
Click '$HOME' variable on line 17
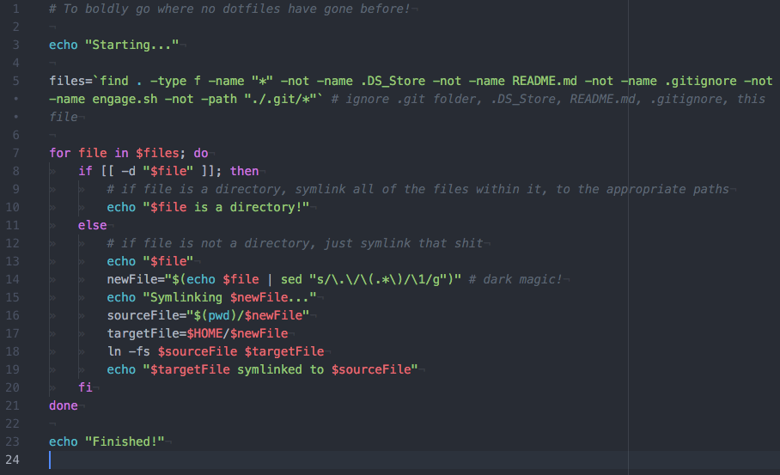pos(204,333)
